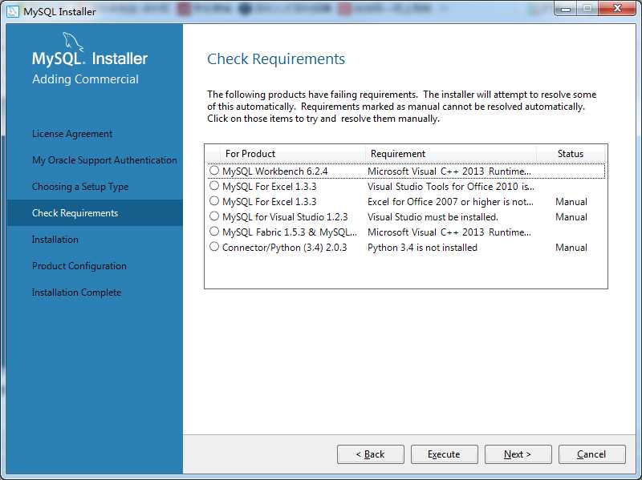Select the MySQL Fabric 1.5.3 radio button
The height and width of the screenshot is (480, 642).
[x=214, y=232]
